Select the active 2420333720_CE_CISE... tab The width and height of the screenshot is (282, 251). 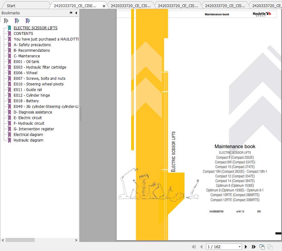tap(75, 6)
